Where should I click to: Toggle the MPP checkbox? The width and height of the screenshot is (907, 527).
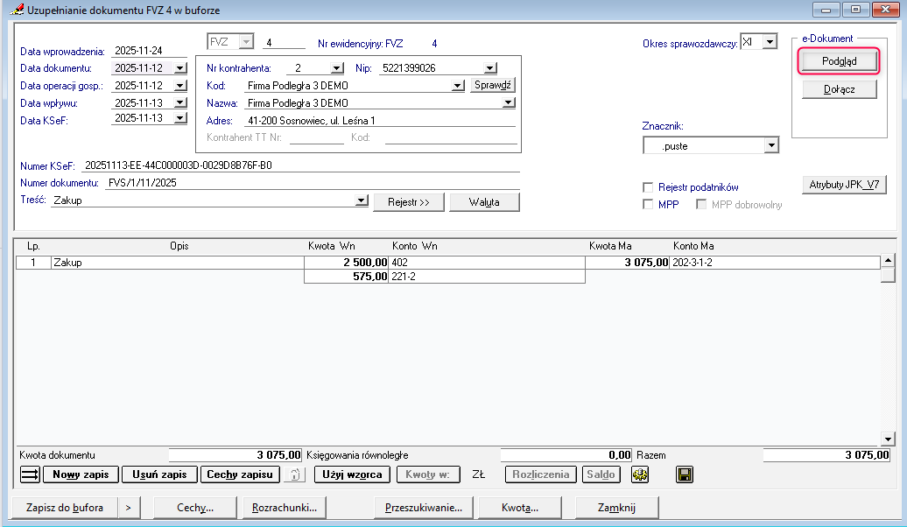[648, 205]
